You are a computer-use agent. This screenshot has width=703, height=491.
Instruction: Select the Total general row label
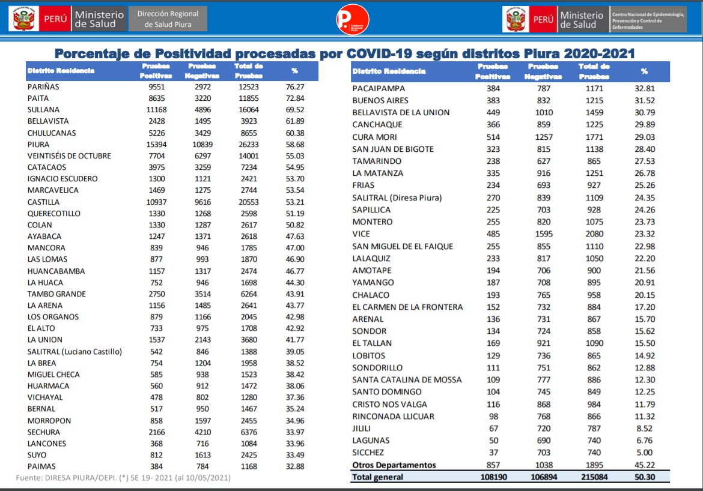[x=378, y=477]
